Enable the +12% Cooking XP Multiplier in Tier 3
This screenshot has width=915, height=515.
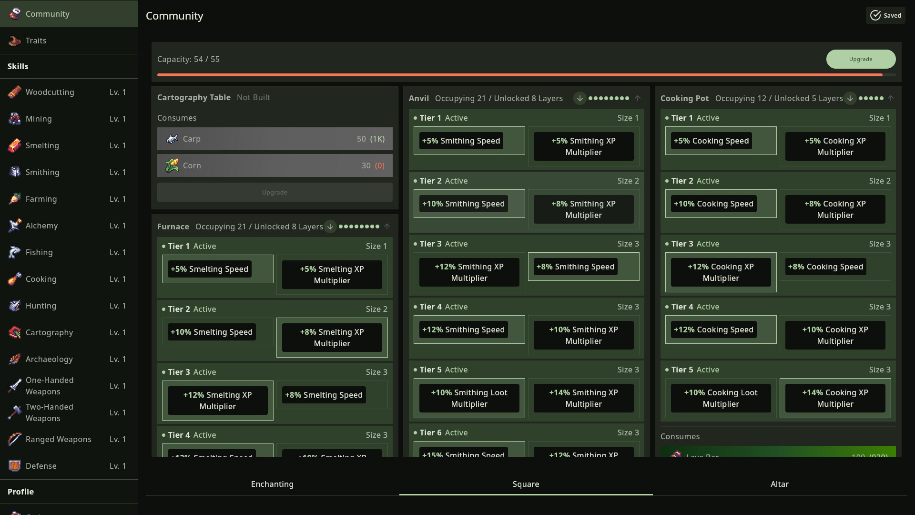click(720, 272)
